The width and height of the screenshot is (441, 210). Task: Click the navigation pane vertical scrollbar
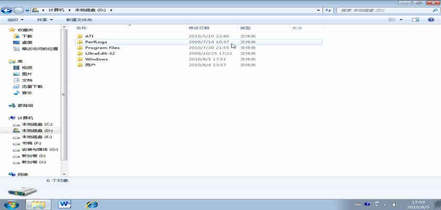click(x=64, y=94)
